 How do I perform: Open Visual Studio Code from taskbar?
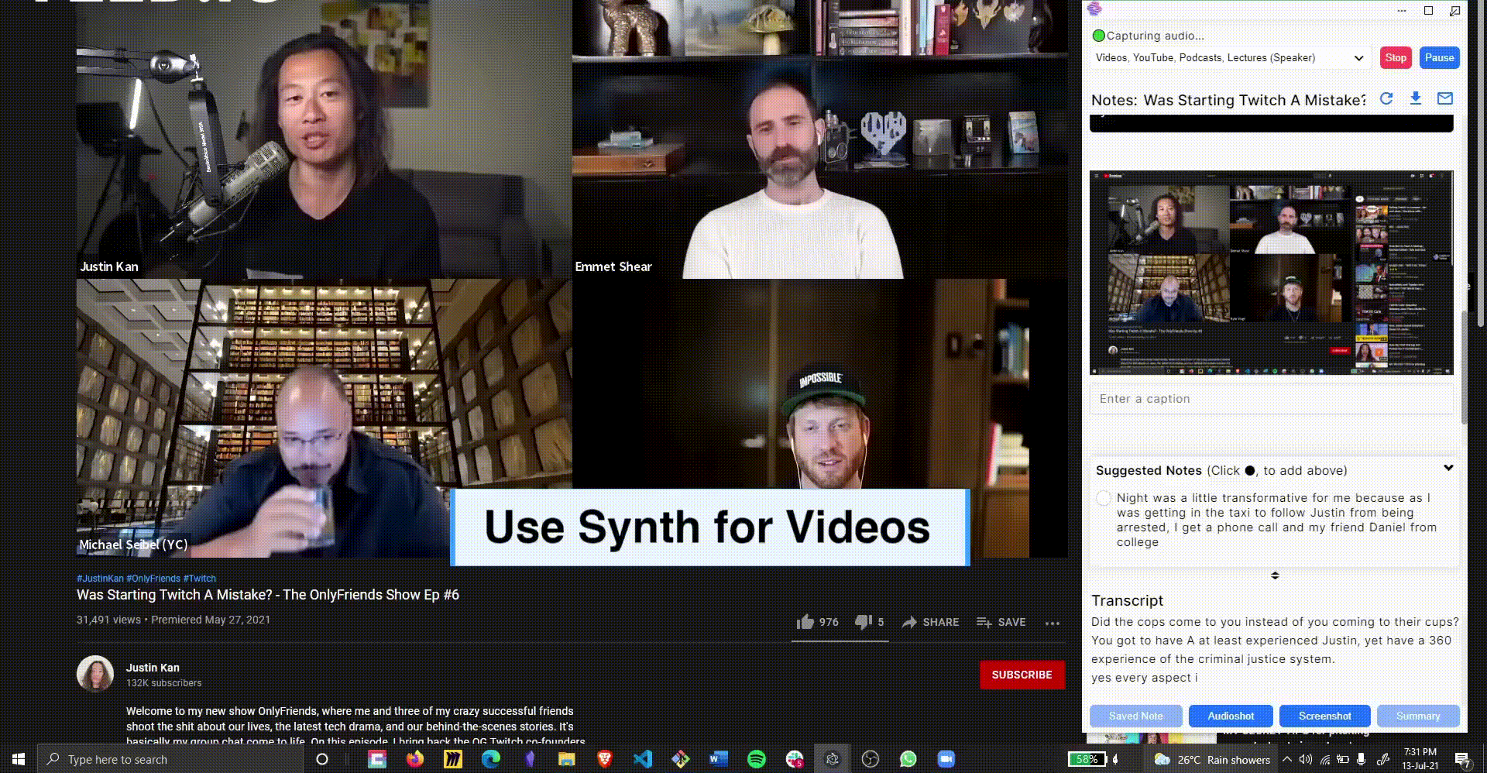(643, 759)
